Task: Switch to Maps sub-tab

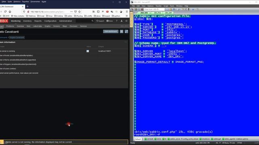Action: point(65,26)
